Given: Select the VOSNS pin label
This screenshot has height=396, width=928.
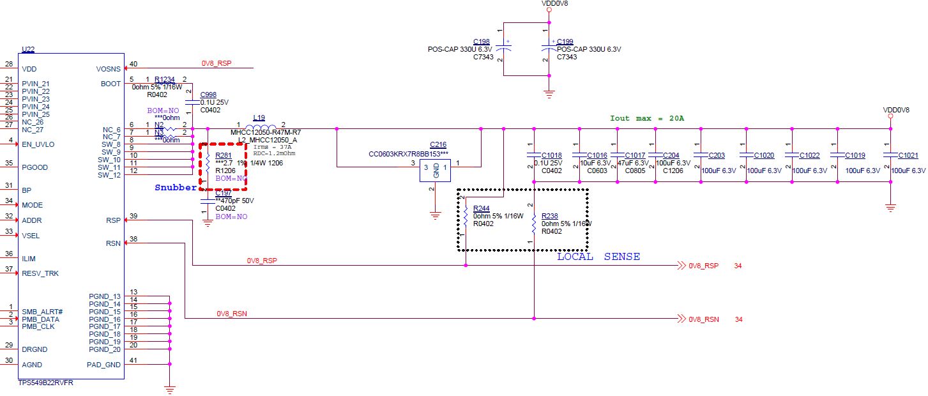Looking at the screenshot, I should (108, 68).
